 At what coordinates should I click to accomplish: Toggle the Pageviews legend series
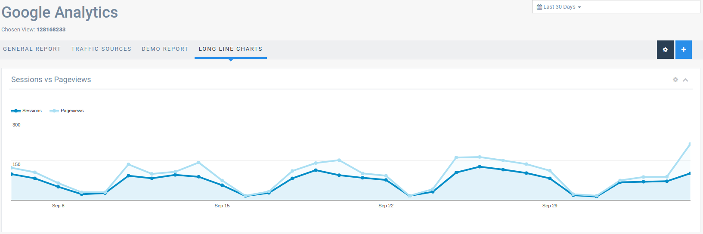coord(67,111)
